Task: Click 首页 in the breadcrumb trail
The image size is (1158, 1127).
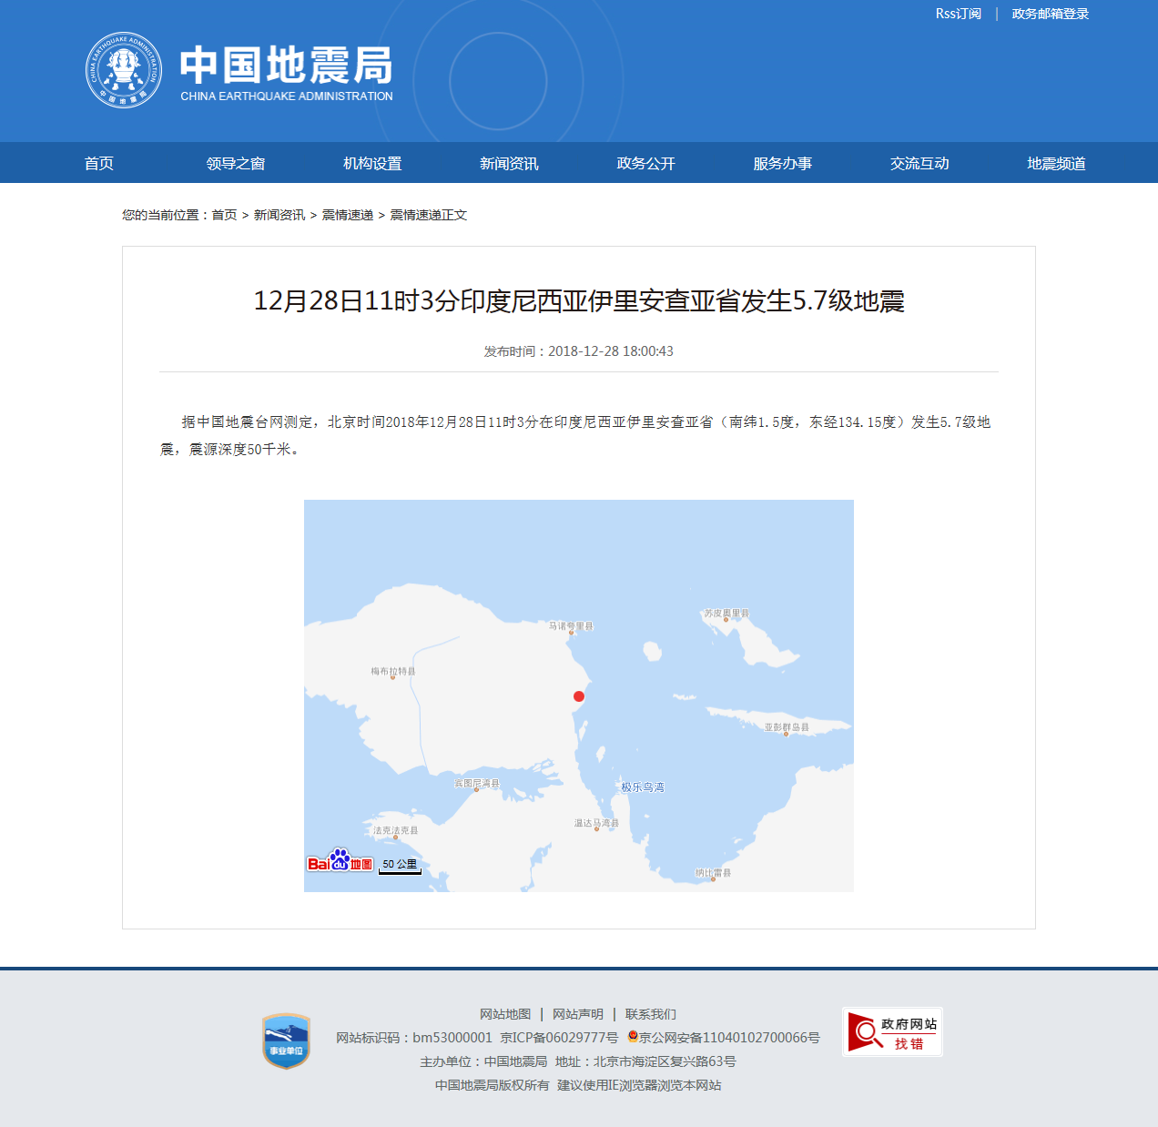Action: pyautogui.click(x=224, y=215)
